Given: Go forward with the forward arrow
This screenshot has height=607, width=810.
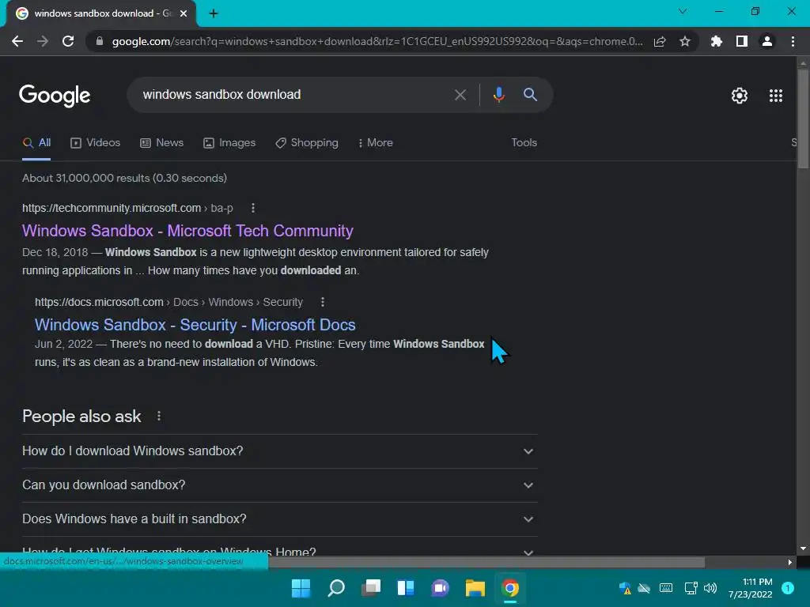Looking at the screenshot, I should tap(43, 41).
